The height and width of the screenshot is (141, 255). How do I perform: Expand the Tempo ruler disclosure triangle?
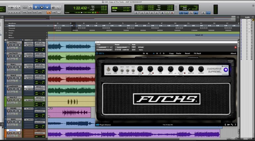(6, 33)
